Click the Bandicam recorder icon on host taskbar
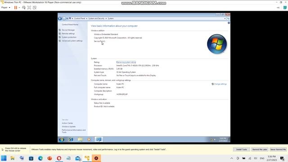The image size is (288, 162). click(96, 158)
